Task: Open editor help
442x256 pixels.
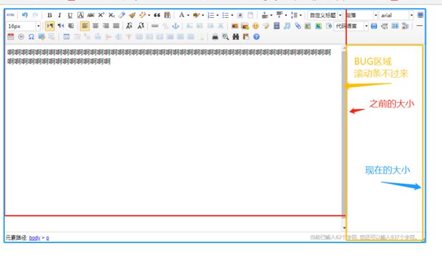Action: click(x=256, y=37)
